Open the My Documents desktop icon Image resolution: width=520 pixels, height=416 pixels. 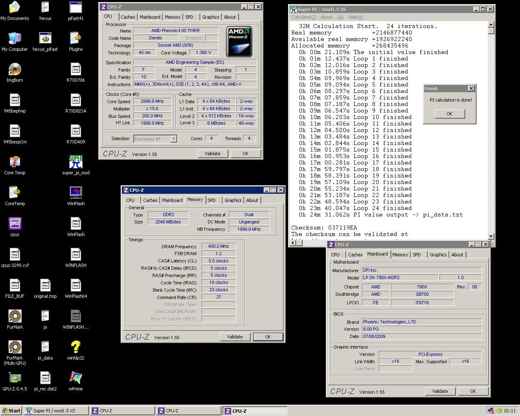15,11
